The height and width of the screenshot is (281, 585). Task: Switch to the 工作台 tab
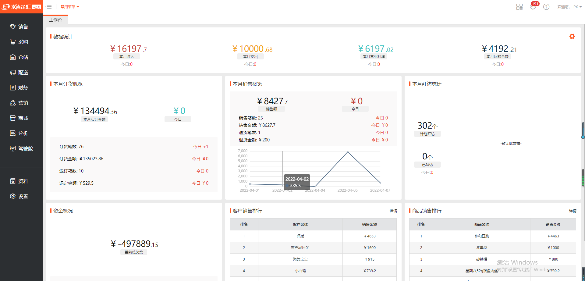pos(55,20)
